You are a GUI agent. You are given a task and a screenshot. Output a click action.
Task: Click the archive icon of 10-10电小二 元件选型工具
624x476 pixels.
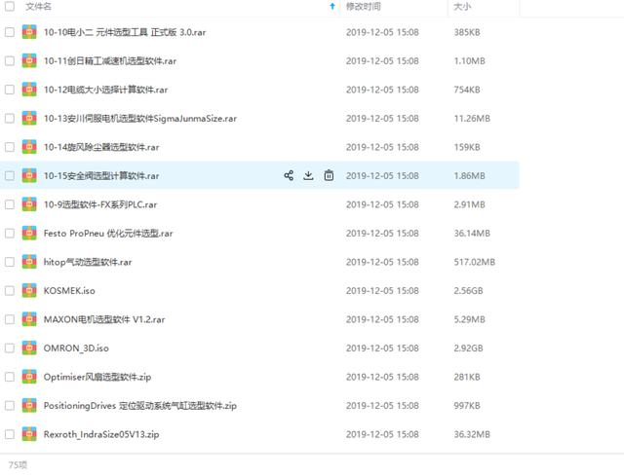point(29,32)
